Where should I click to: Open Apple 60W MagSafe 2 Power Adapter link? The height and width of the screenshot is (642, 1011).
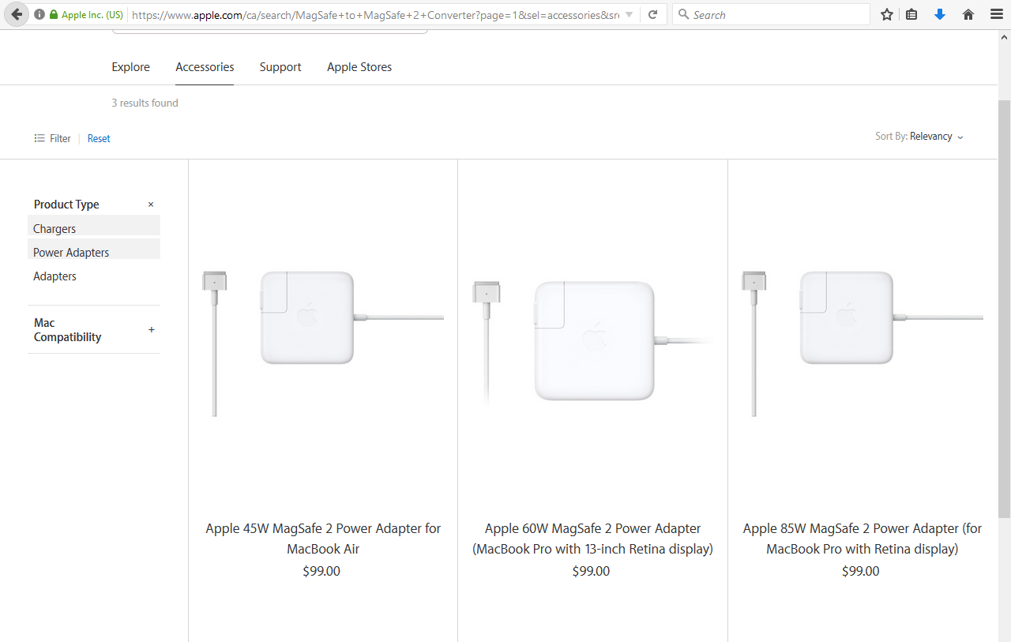(x=592, y=539)
